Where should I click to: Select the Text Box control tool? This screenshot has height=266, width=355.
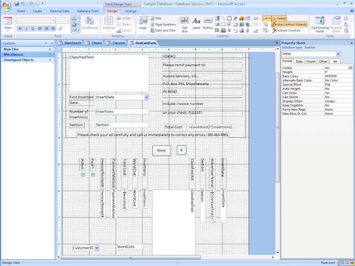184,23
